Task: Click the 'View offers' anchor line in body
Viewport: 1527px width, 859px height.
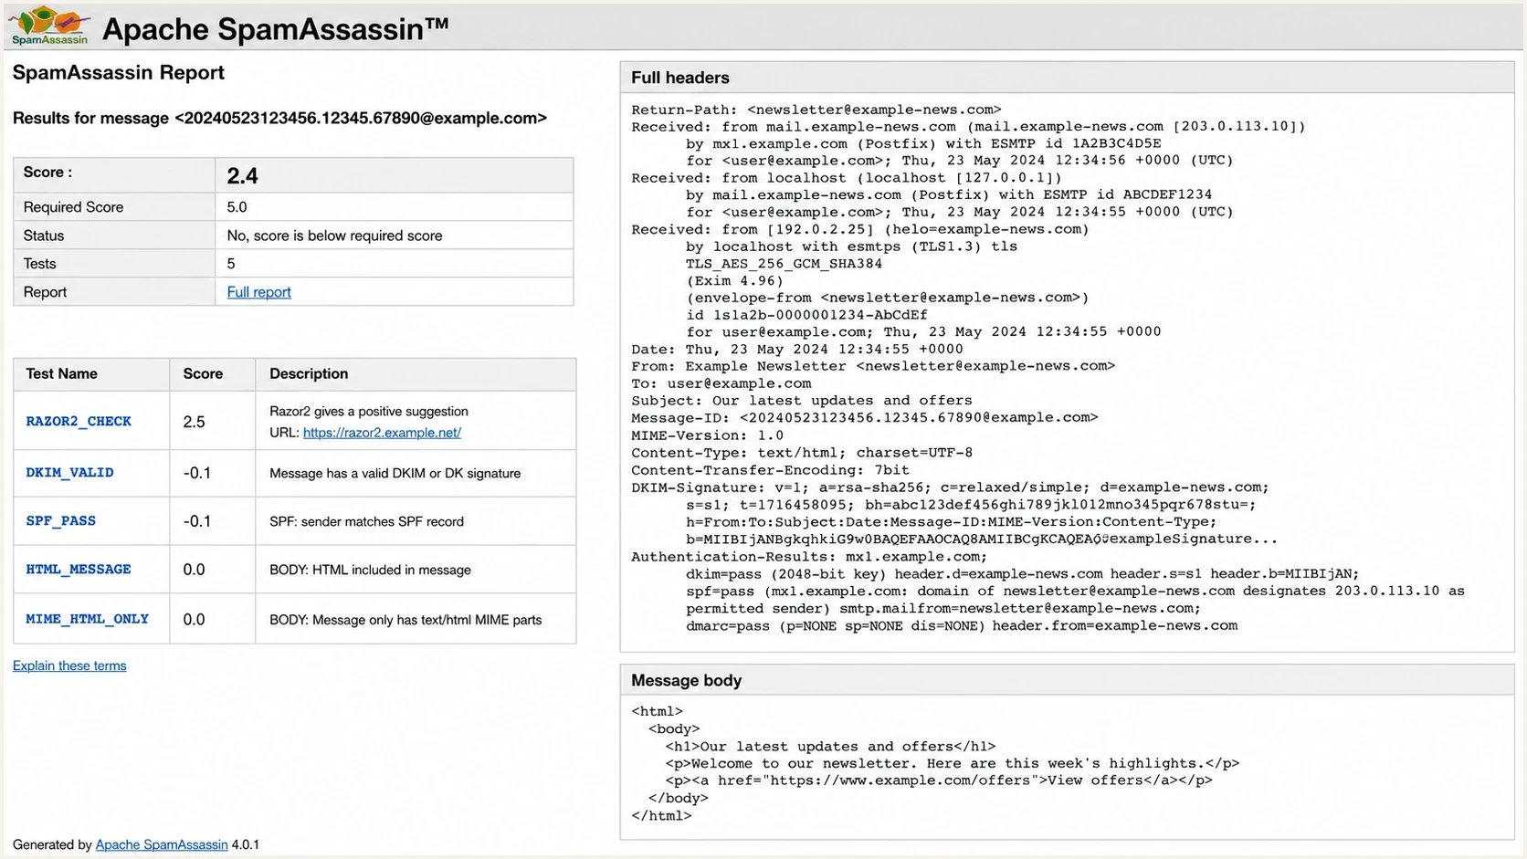Action: pyautogui.click(x=939, y=780)
